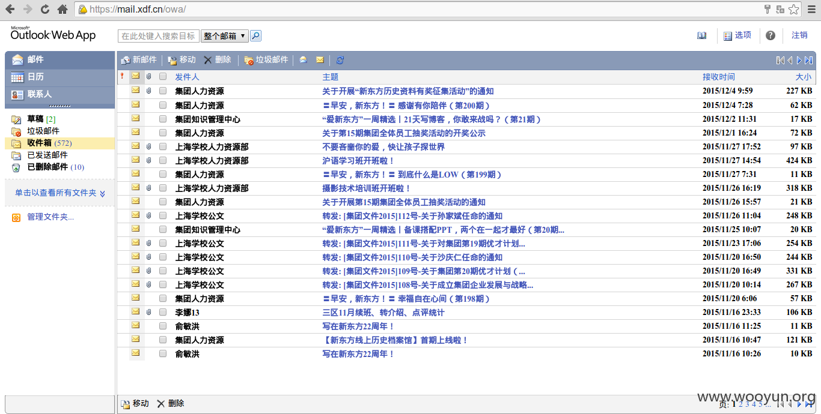The height and width of the screenshot is (414, 821).
Task: Sort by the 大小 column header
Action: click(x=804, y=77)
